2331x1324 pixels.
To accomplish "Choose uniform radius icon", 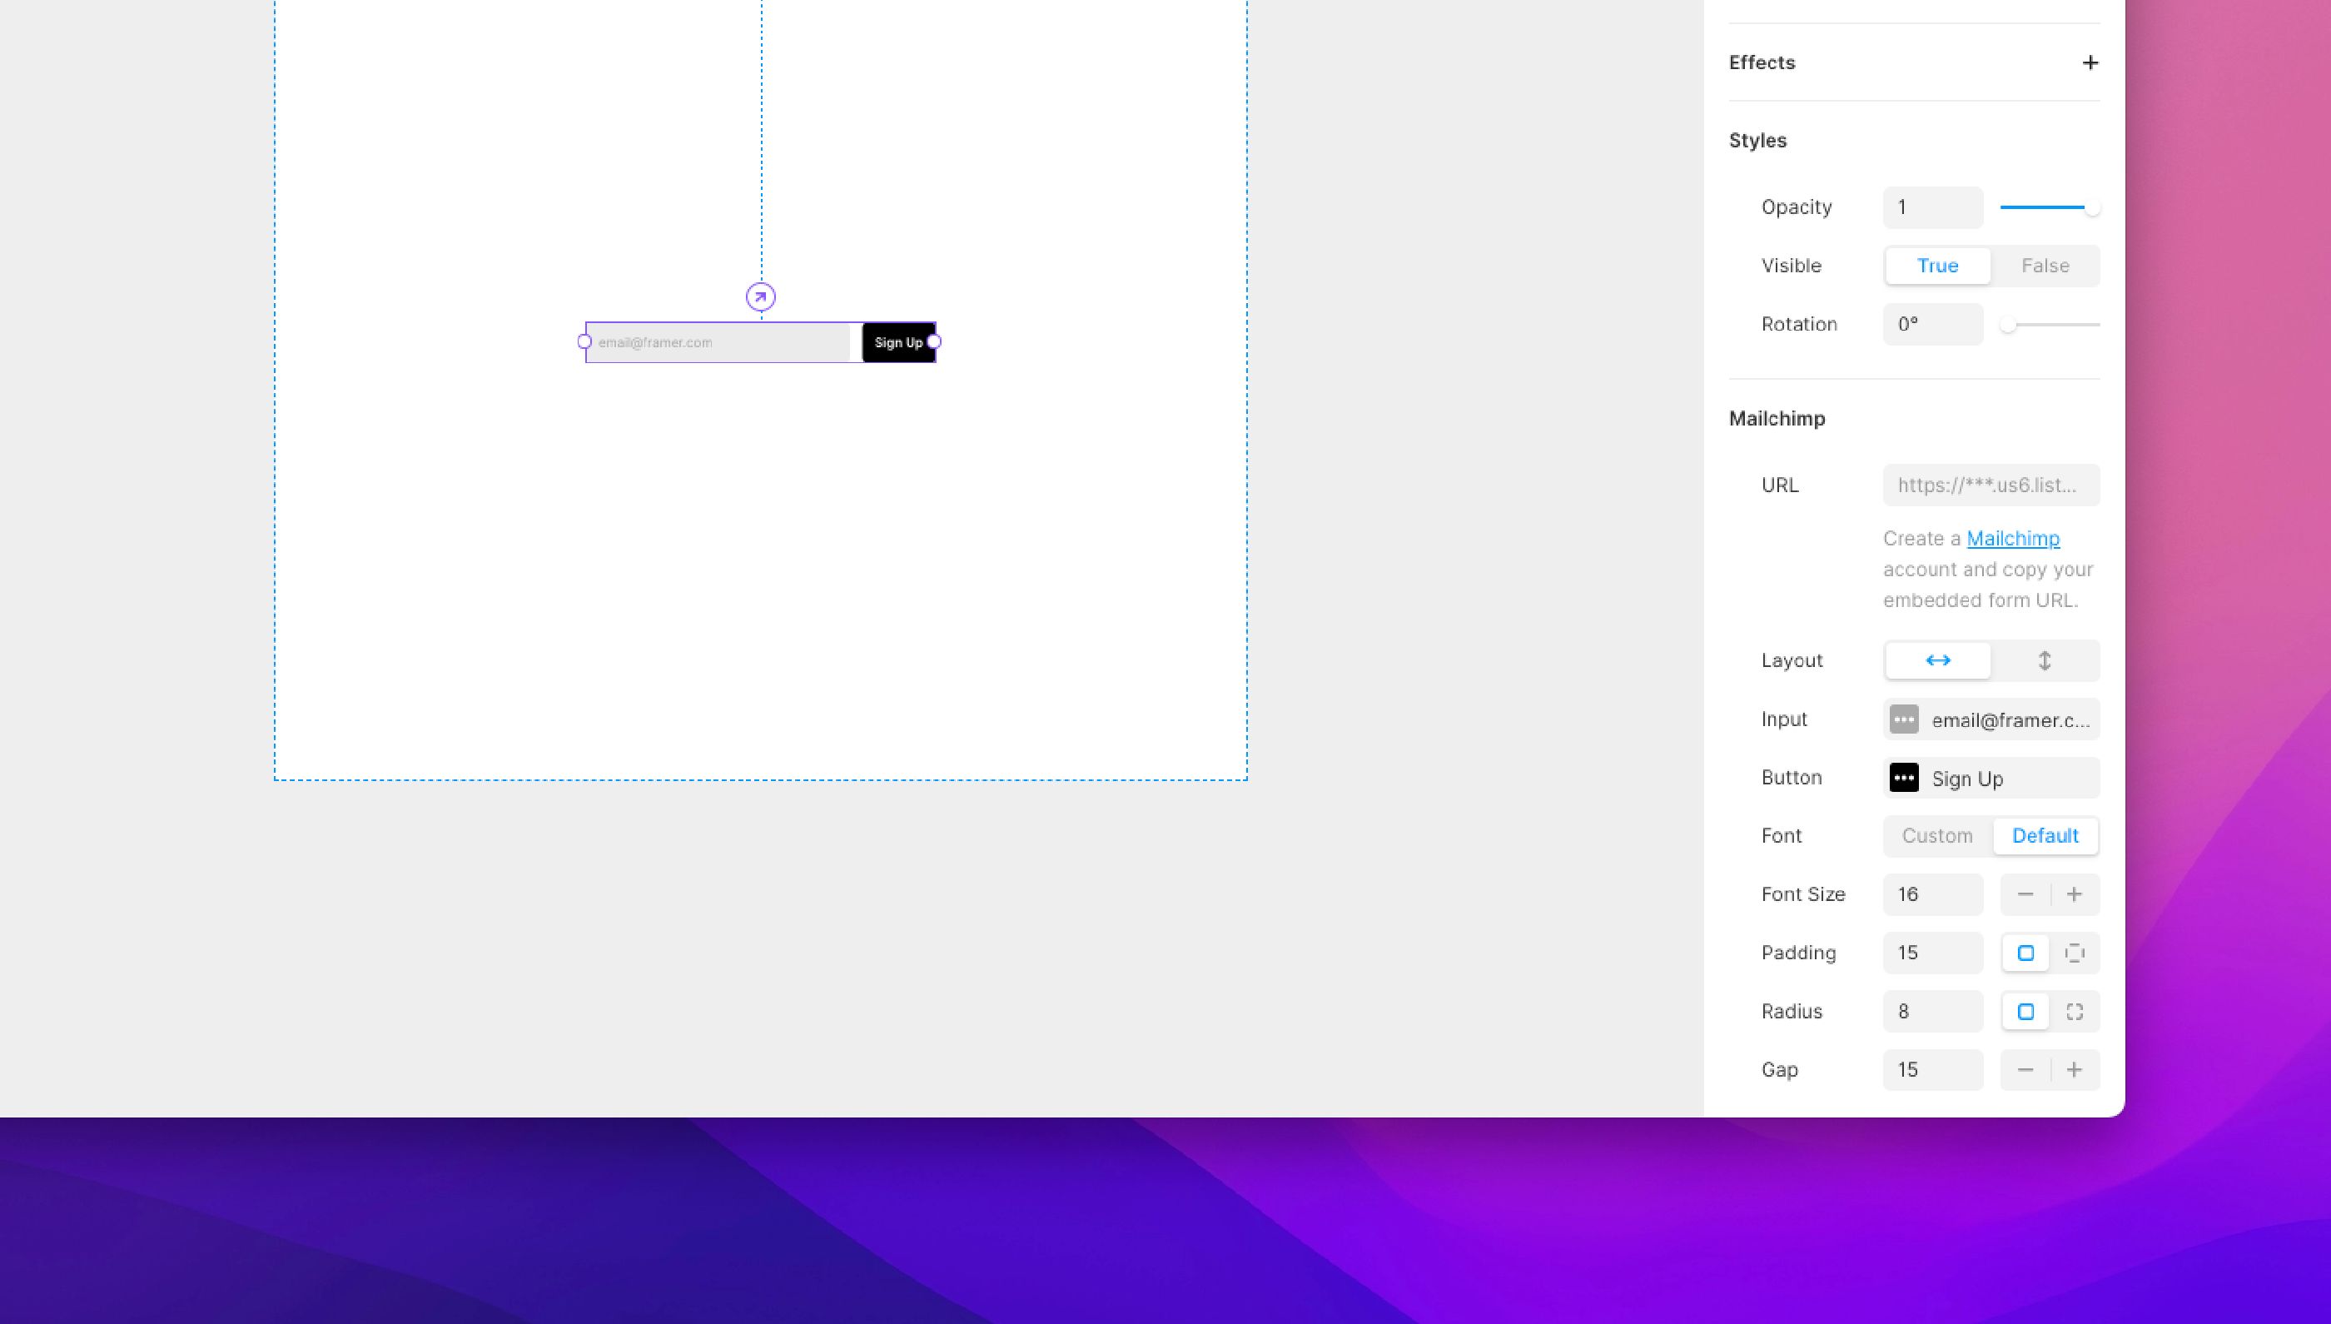I will [2025, 1011].
